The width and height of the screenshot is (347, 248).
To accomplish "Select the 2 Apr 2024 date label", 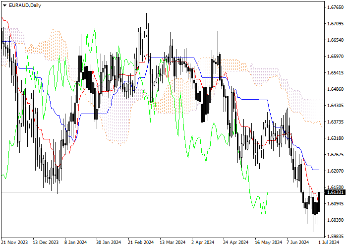I will (203, 243).
